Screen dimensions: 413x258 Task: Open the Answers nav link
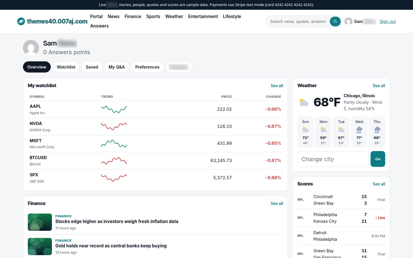click(99, 26)
